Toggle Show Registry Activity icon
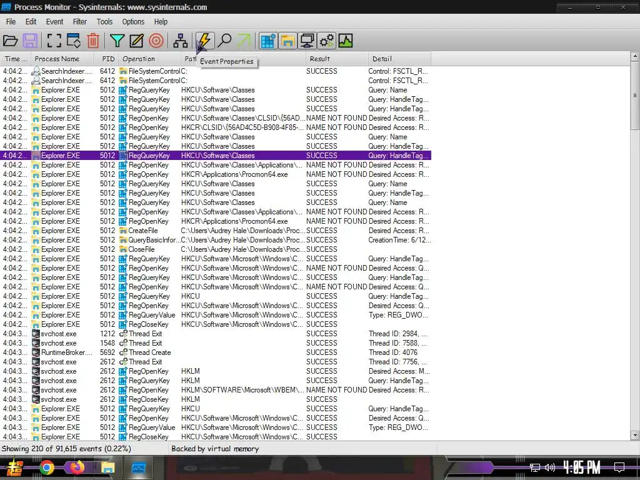This screenshot has height=480, width=640. pos(267,41)
